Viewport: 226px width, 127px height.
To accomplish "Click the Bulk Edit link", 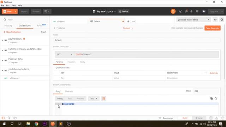I will pyautogui.click(x=214, y=73).
